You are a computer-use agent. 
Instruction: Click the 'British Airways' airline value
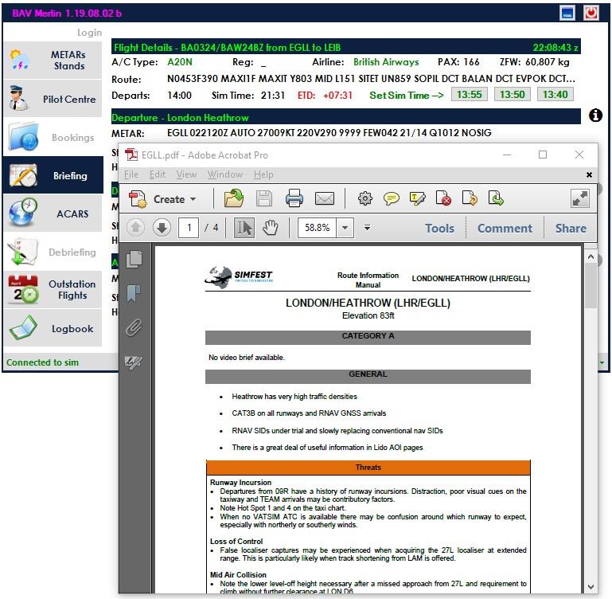coord(386,62)
